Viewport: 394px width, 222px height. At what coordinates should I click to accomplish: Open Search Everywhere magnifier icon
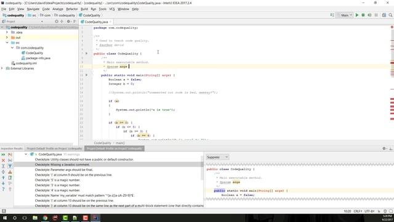390,15
